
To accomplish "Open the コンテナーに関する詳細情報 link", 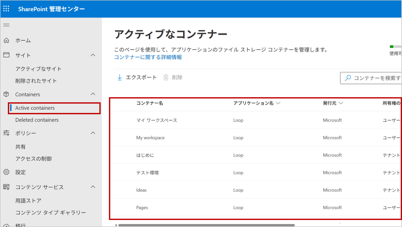I will point(148,57).
